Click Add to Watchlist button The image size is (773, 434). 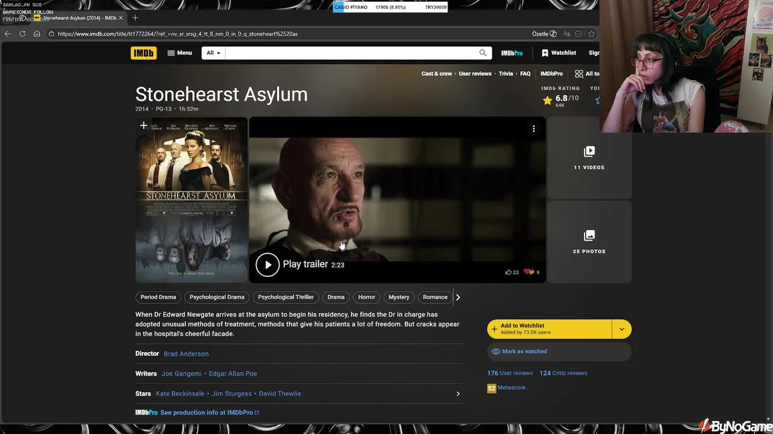click(550, 329)
